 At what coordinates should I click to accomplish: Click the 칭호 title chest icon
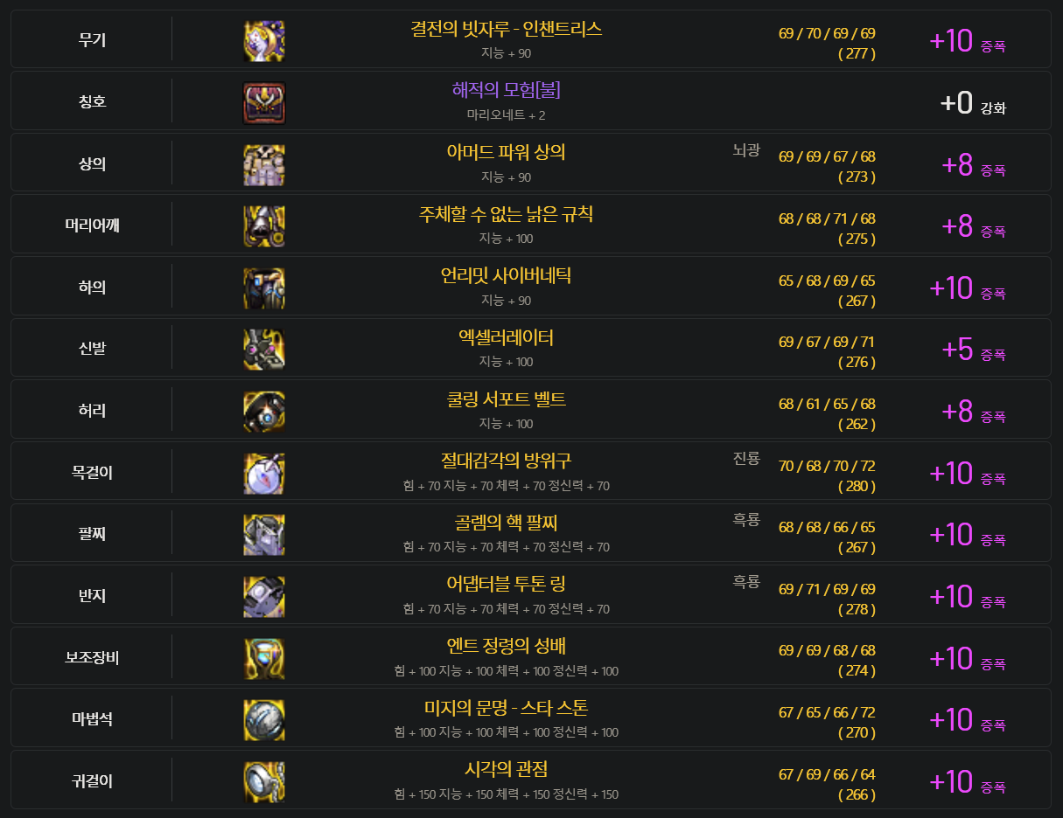point(264,103)
